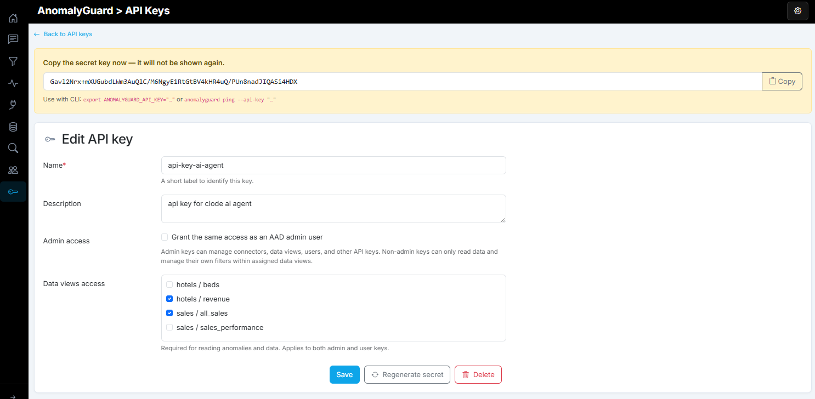Image resolution: width=815 pixels, height=399 pixels.
Task: Click the "Required for reading anomalies" helper text
Action: [275, 348]
